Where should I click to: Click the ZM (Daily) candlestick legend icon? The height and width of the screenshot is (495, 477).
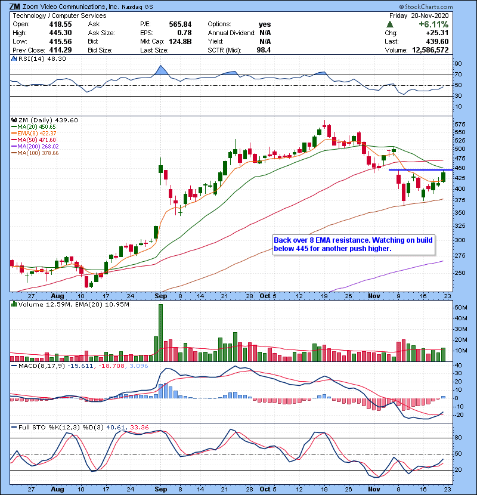click(x=14, y=120)
